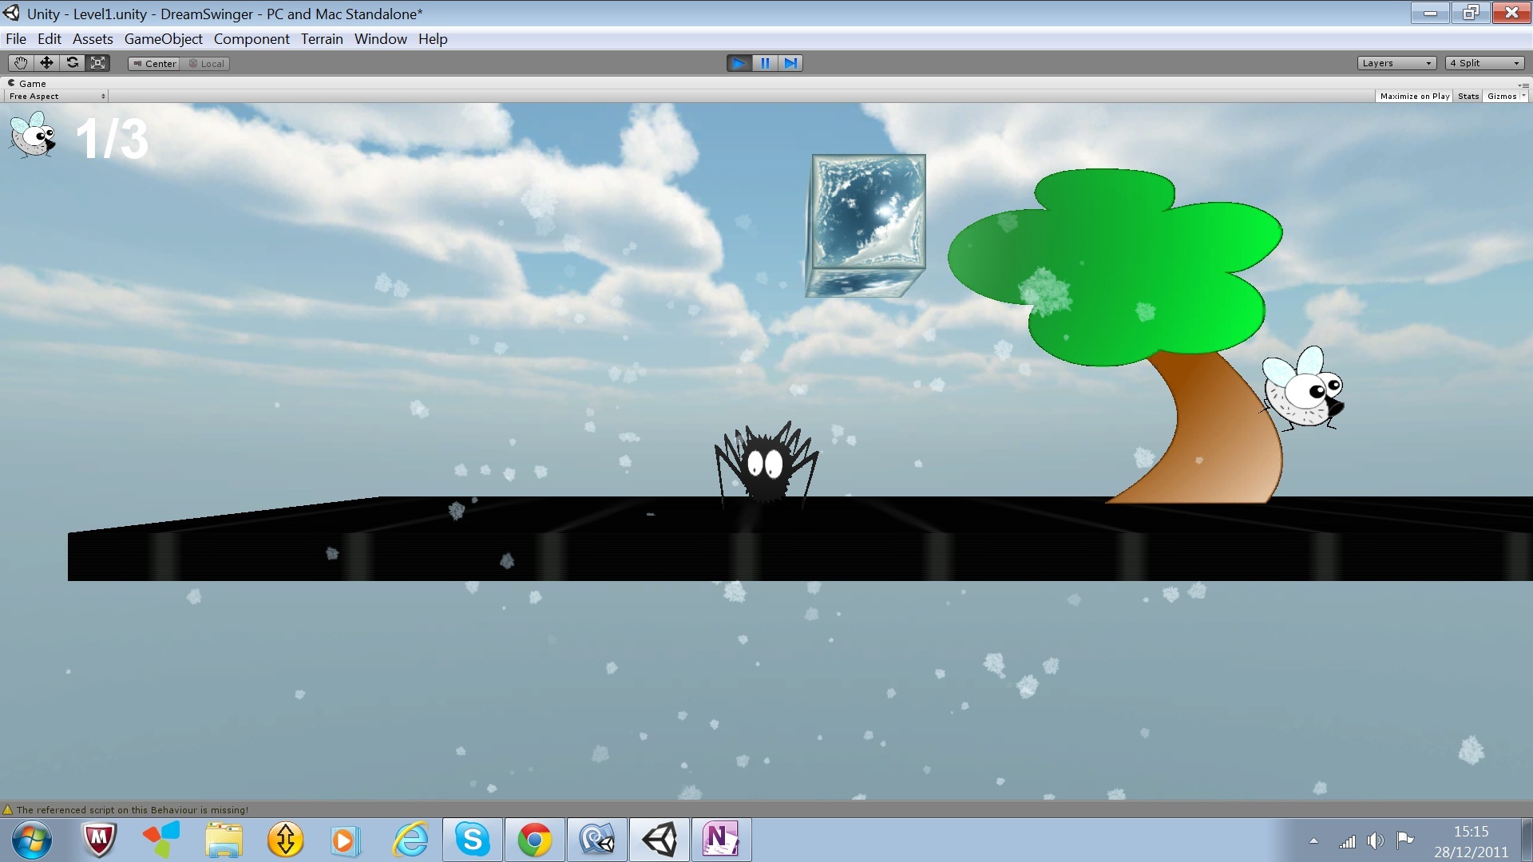Screen dimensions: 1533x862
Task: Open the yellow arrows taskbar app
Action: [286, 840]
